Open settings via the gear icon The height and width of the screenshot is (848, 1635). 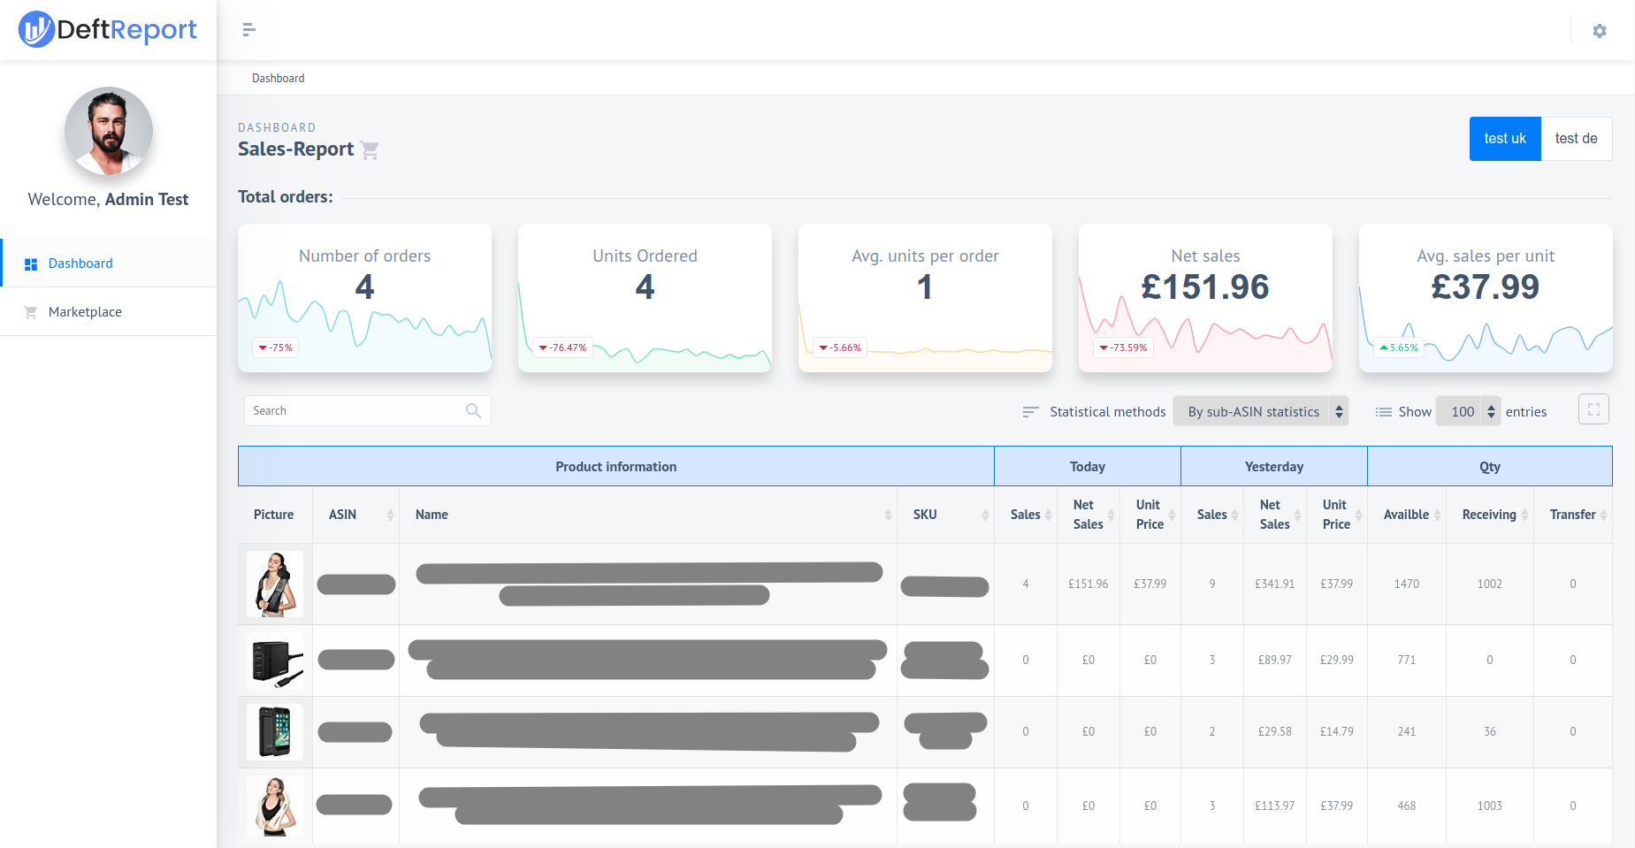[x=1599, y=31]
